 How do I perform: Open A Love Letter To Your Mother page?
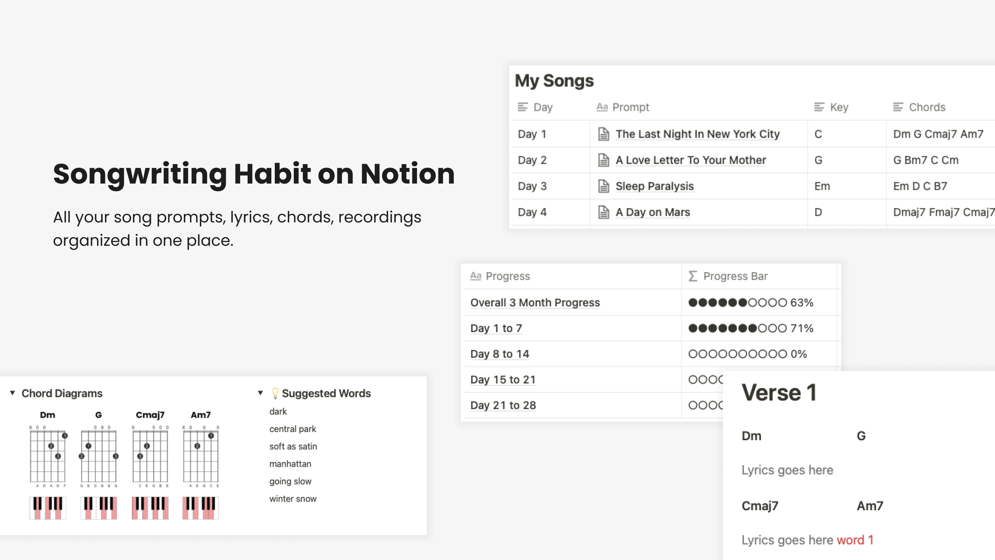pos(691,160)
